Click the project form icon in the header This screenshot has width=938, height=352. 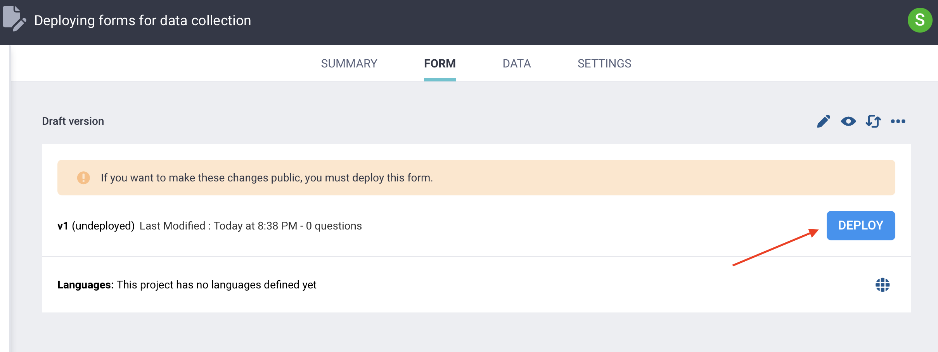(x=14, y=20)
